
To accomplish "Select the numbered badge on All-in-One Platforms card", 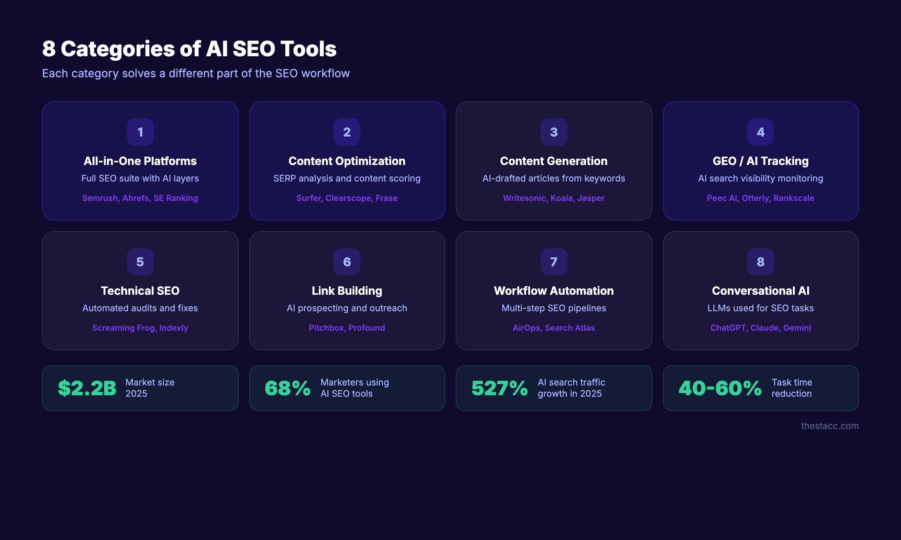I will (x=140, y=132).
